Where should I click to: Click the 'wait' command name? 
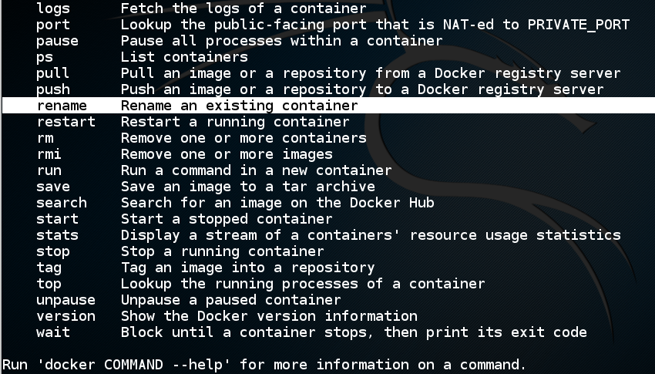(52, 332)
